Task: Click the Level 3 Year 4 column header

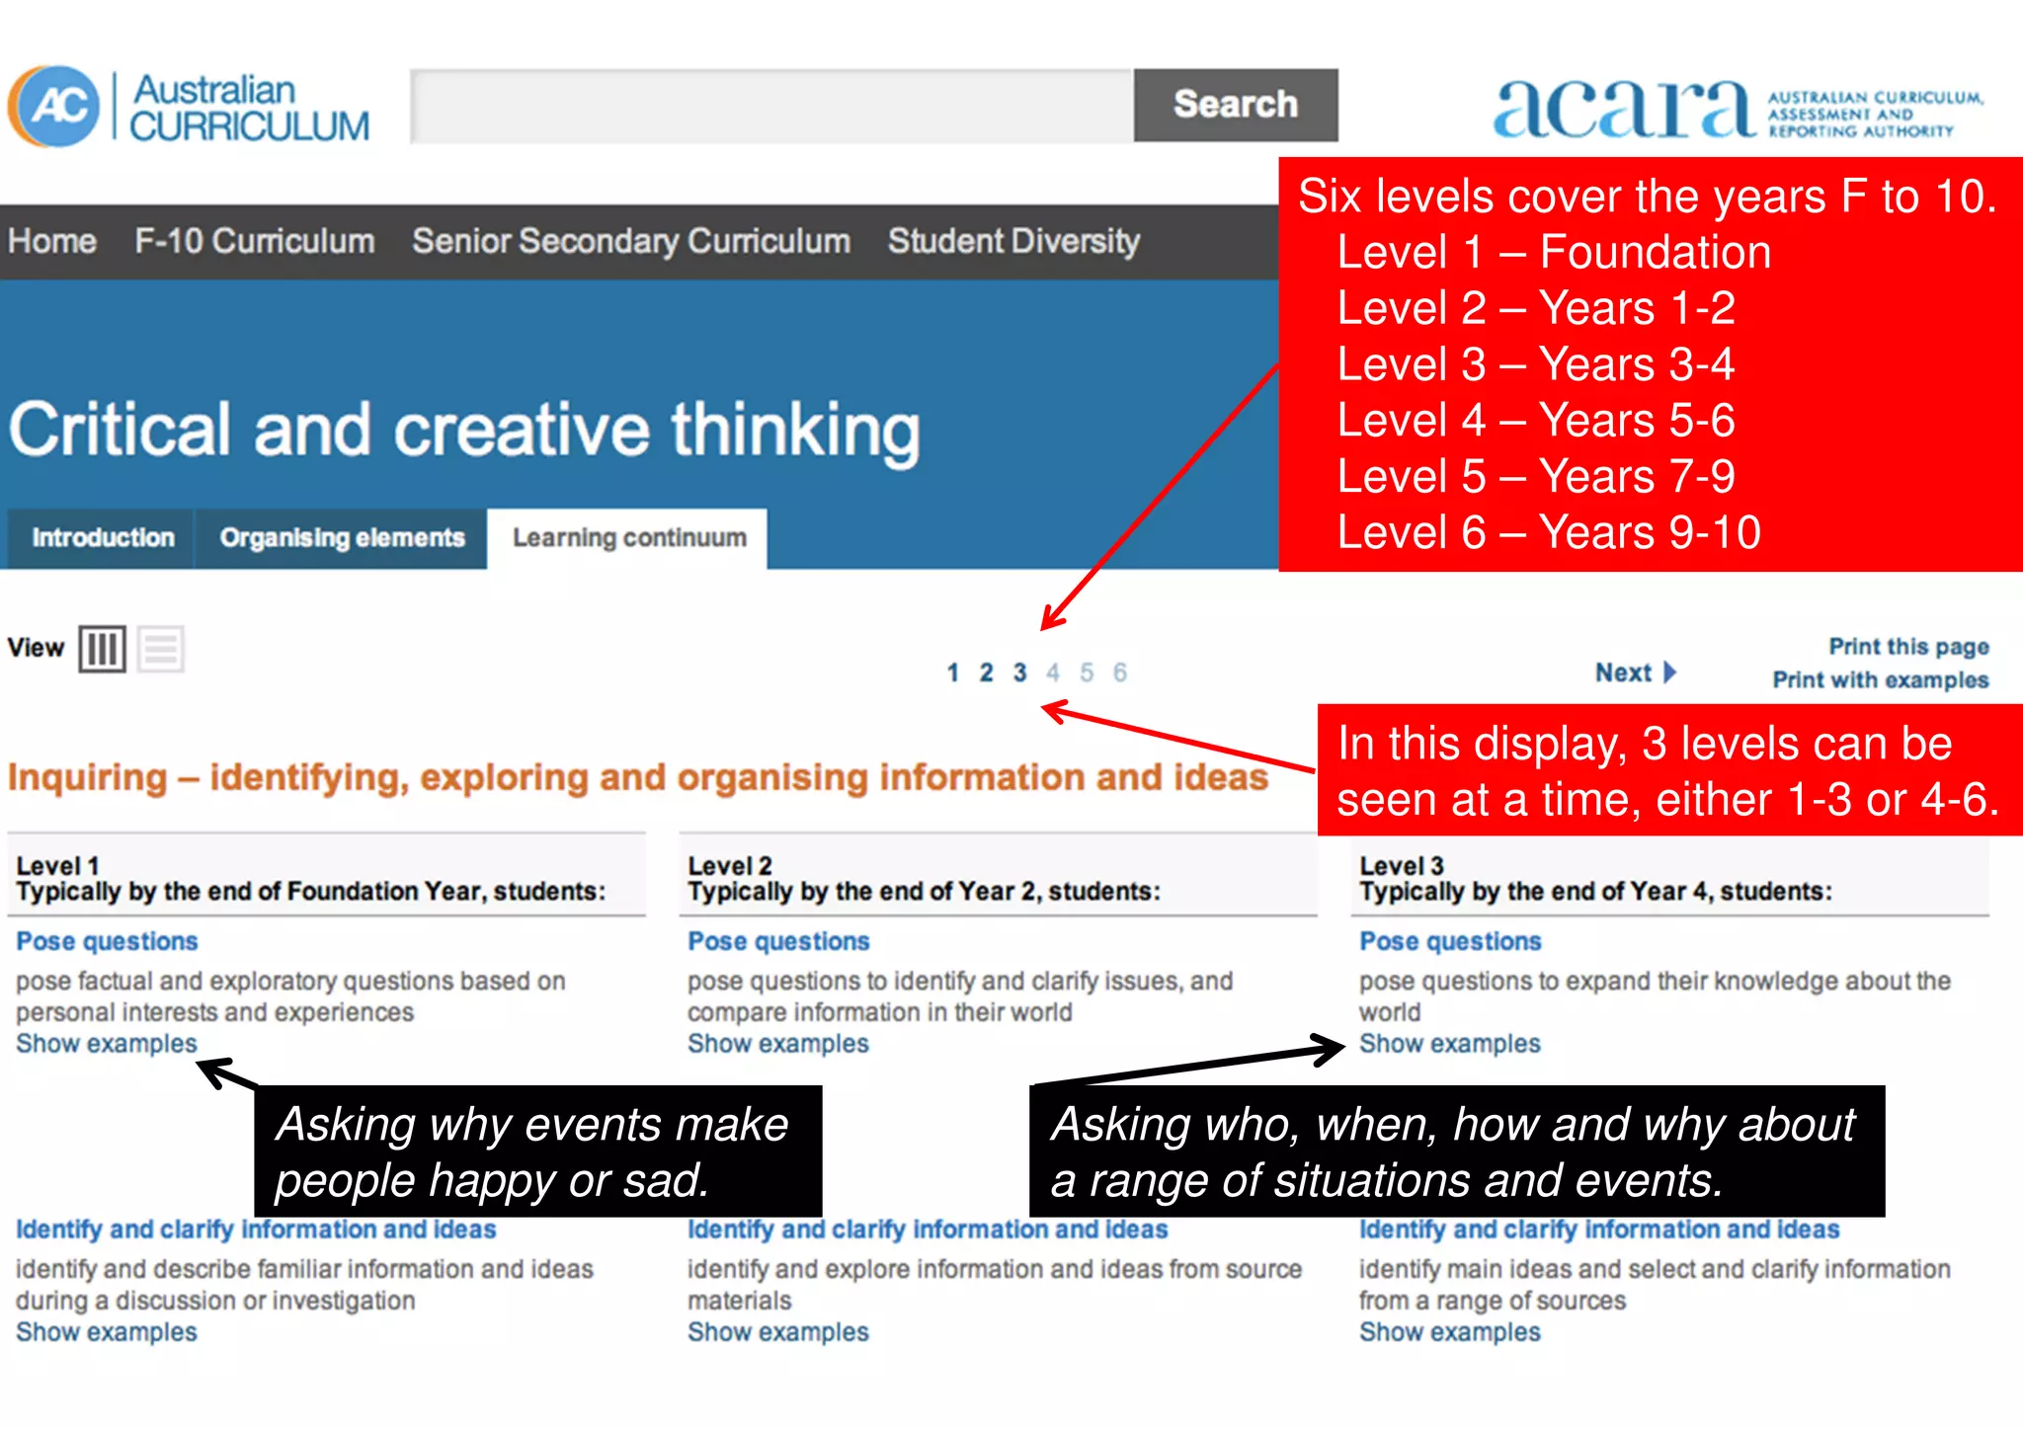Action: point(1669,878)
